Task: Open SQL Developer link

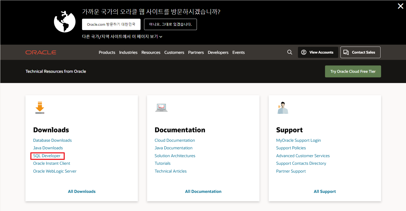Action: pyautogui.click(x=47, y=156)
